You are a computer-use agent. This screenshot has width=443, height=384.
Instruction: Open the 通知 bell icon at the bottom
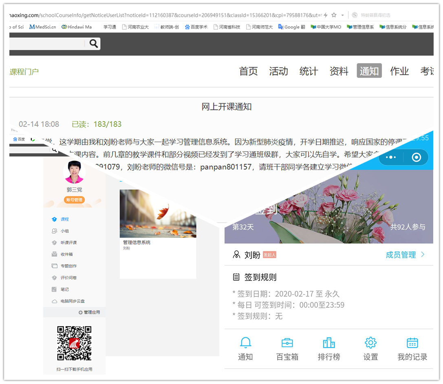tap(245, 343)
